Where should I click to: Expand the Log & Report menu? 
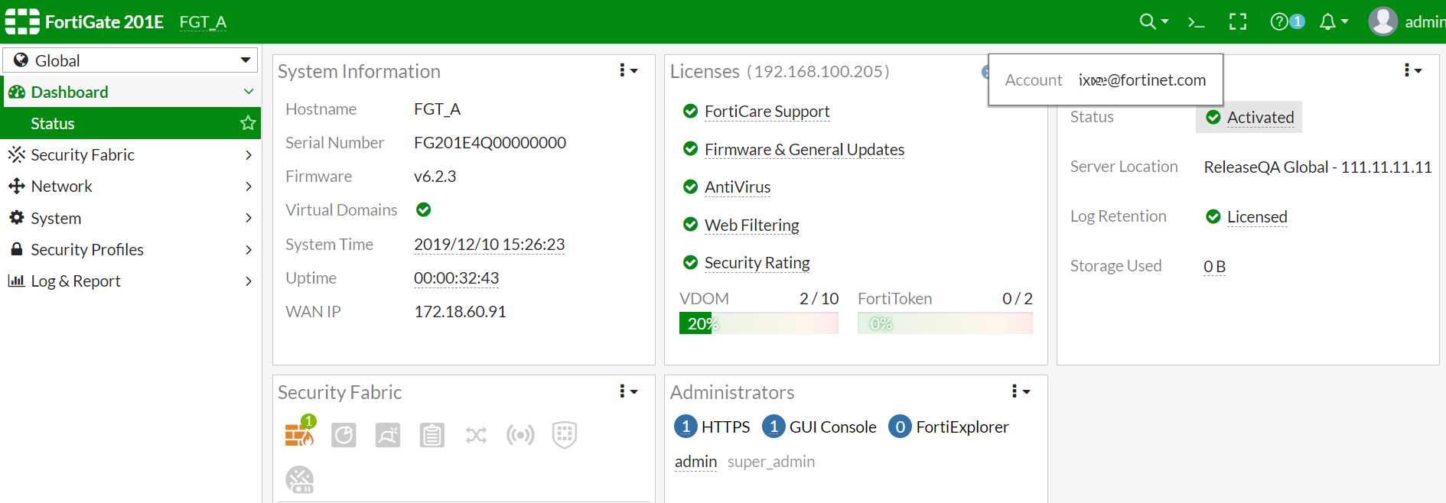tap(131, 281)
